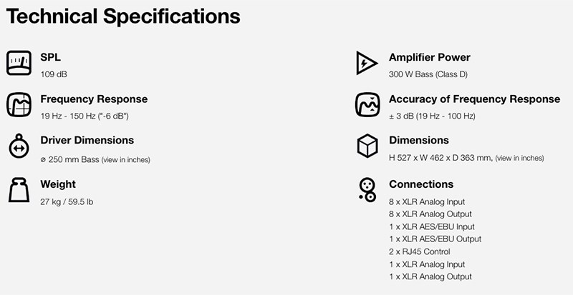573x295 pixels.
Task: Click the Weight icon
Action: tap(19, 190)
